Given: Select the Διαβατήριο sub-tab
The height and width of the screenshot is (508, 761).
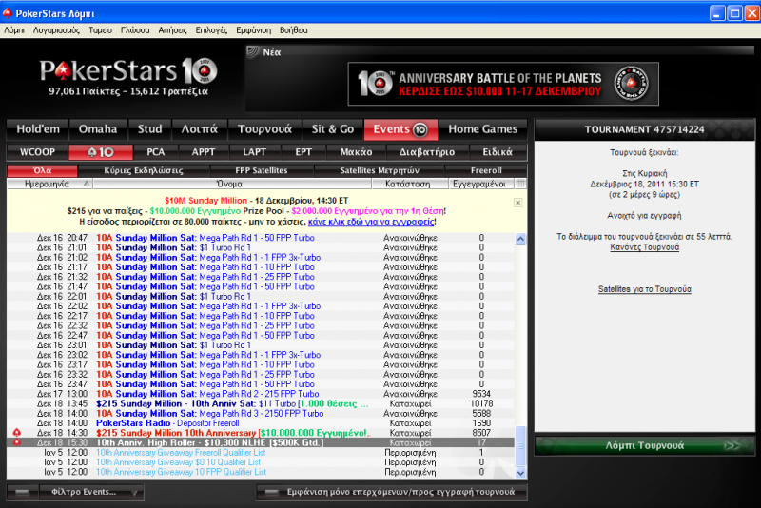Looking at the screenshot, I should [427, 152].
